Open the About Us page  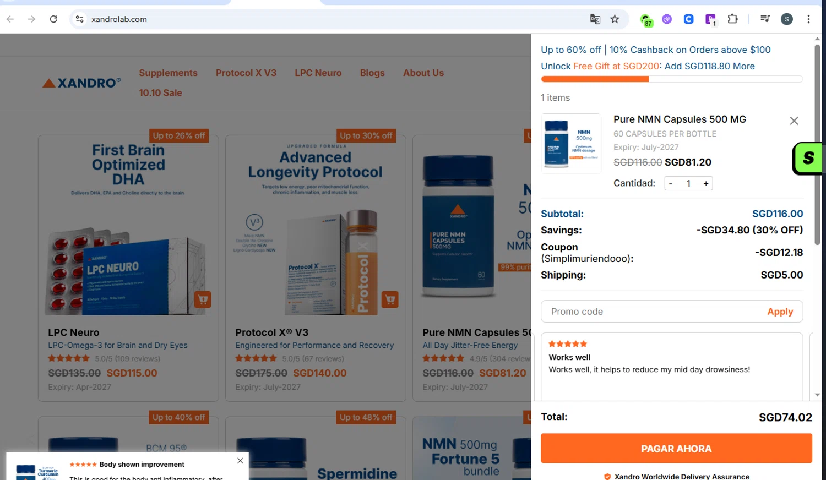pyautogui.click(x=423, y=73)
